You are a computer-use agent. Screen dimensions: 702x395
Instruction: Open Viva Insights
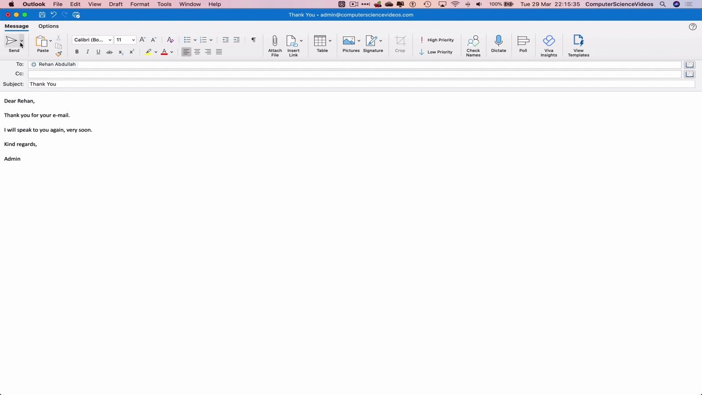tap(548, 46)
